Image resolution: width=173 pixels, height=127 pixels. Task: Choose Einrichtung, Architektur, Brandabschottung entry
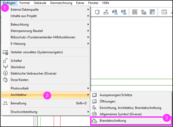coord(130,108)
